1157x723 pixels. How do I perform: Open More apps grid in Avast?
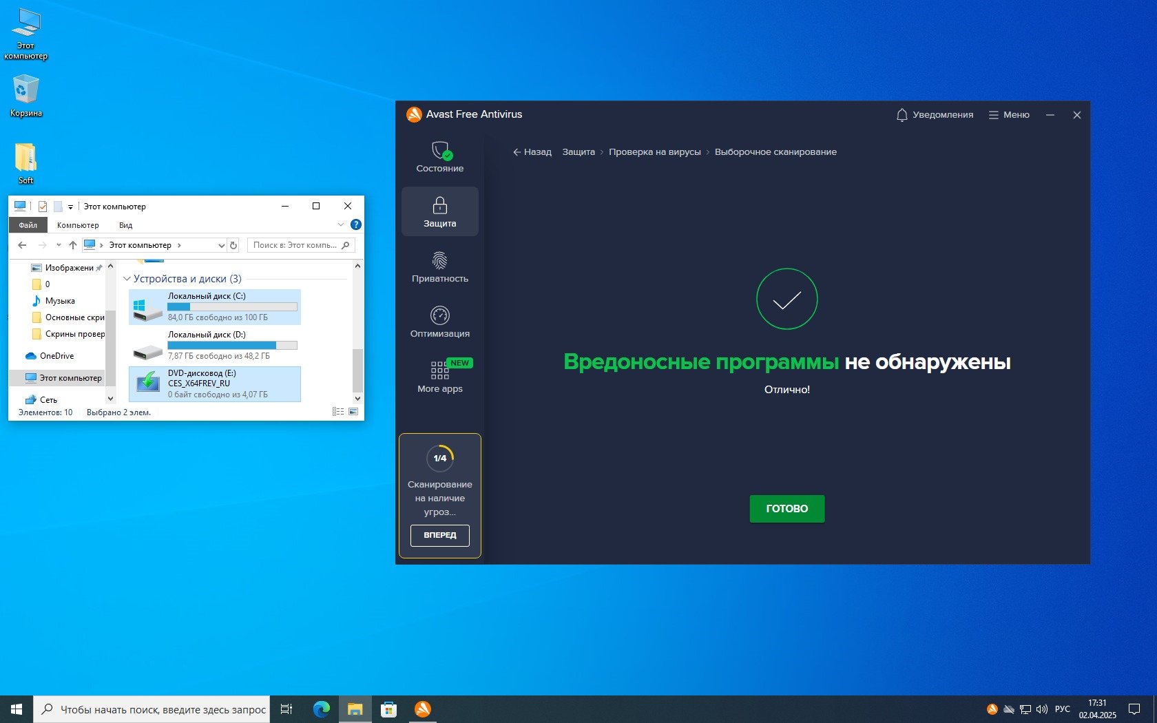[x=439, y=377]
